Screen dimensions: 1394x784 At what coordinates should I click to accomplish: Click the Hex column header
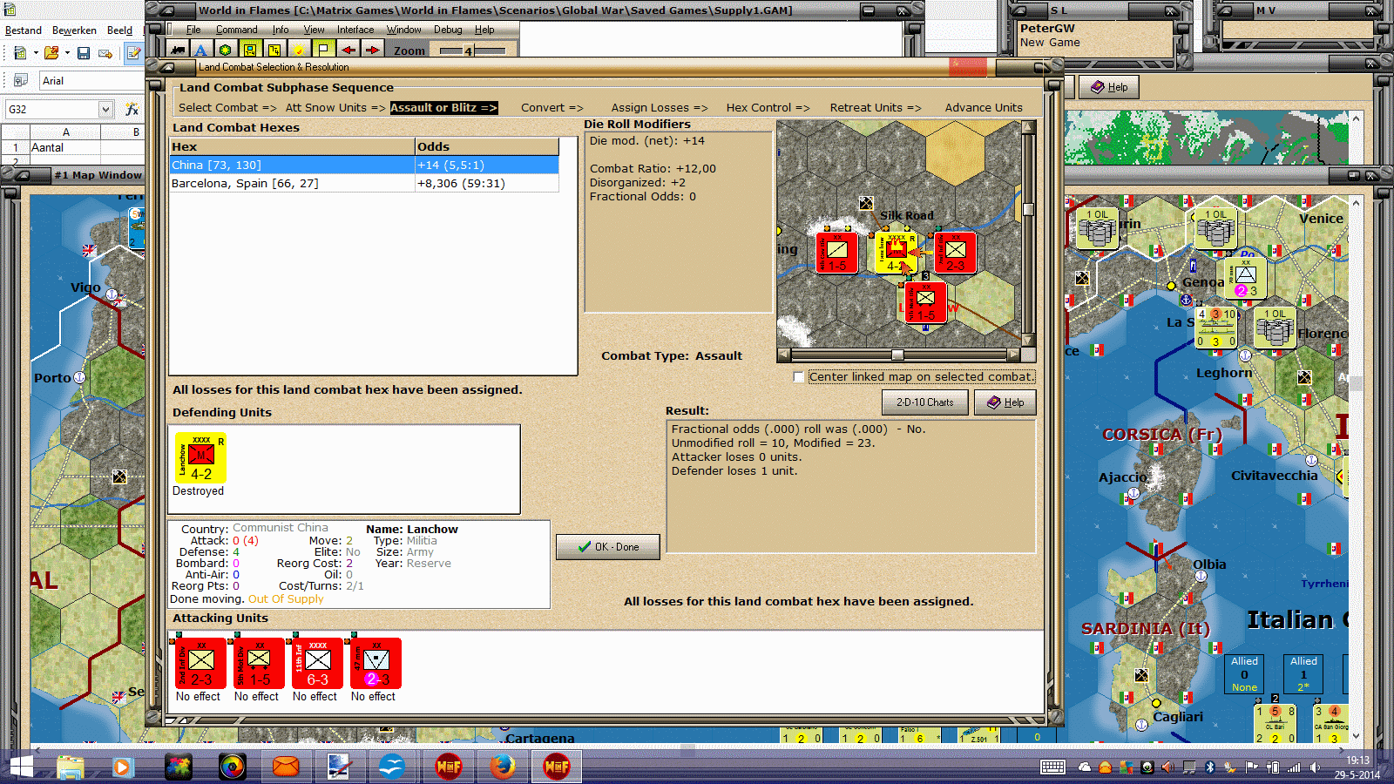[x=292, y=146]
